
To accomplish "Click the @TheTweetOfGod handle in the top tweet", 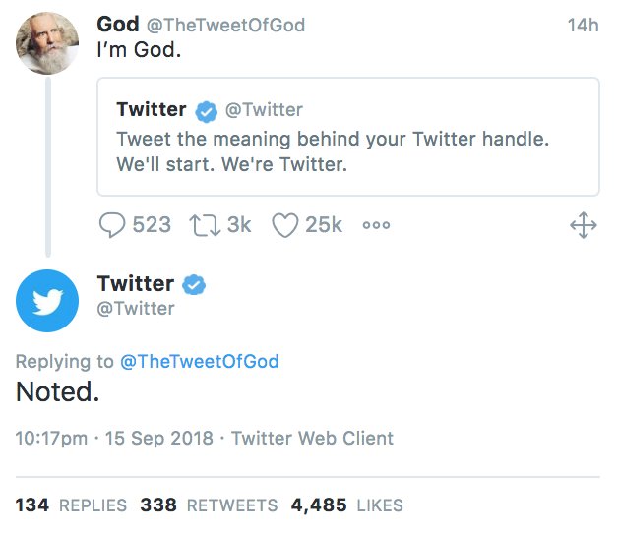I will coord(225,26).
